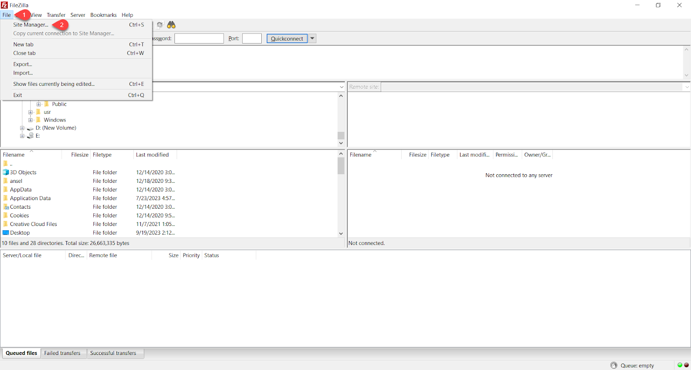Select Export... in the File menu
The width and height of the screenshot is (691, 370).
22,64
